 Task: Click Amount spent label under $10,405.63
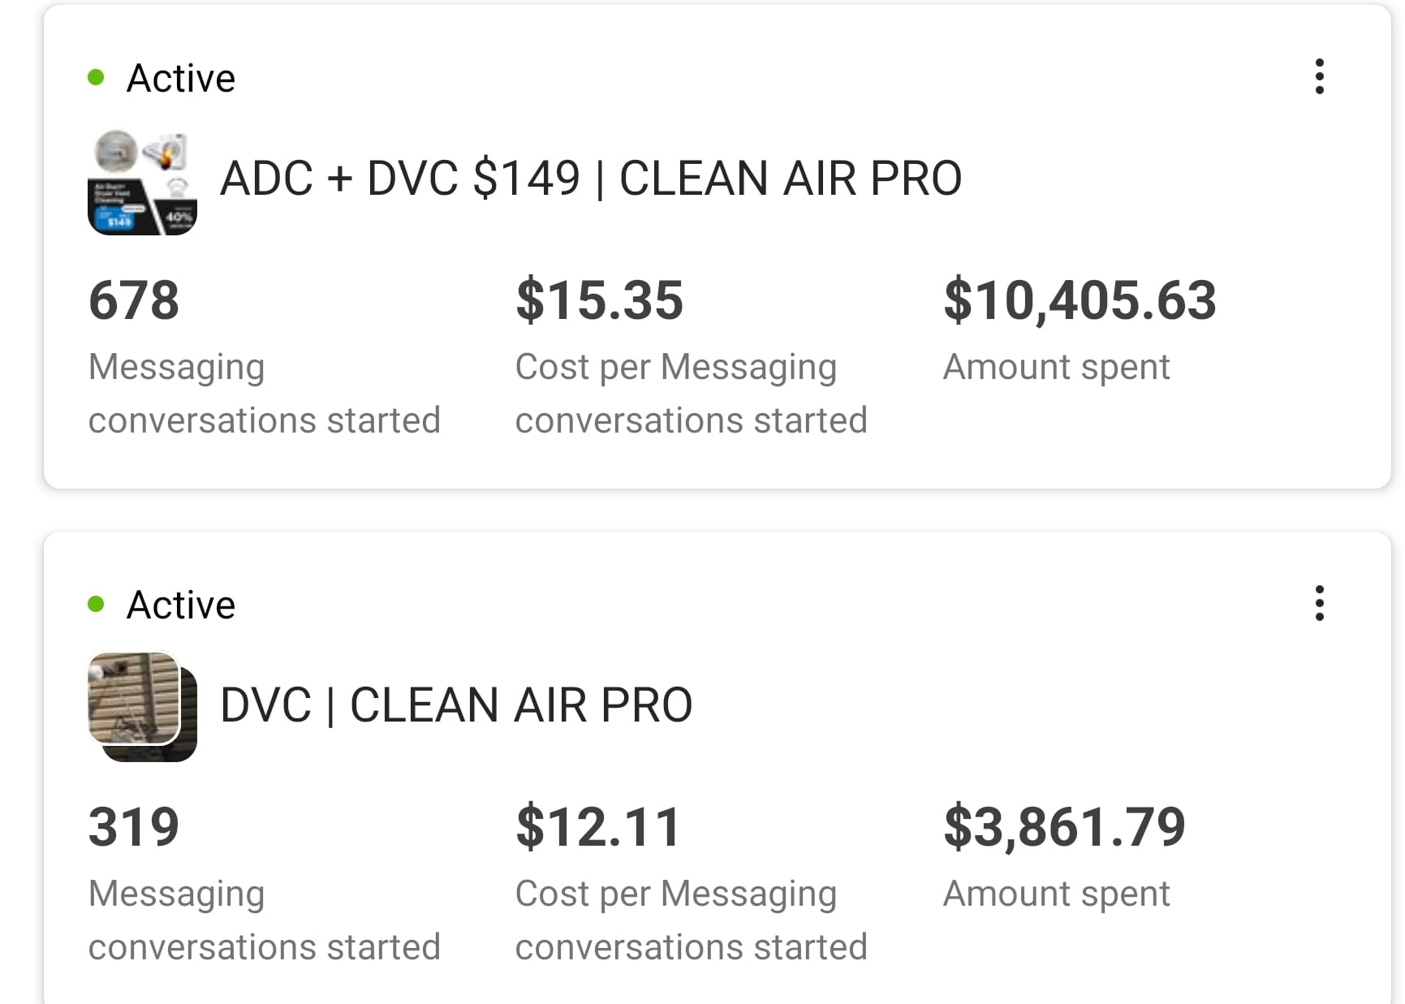1056,367
